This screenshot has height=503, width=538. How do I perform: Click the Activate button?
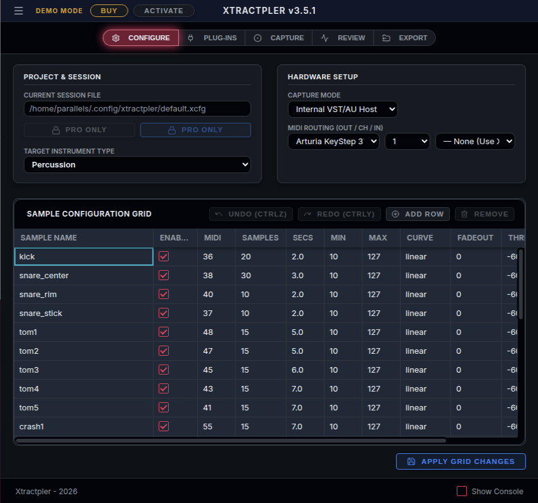pos(164,11)
